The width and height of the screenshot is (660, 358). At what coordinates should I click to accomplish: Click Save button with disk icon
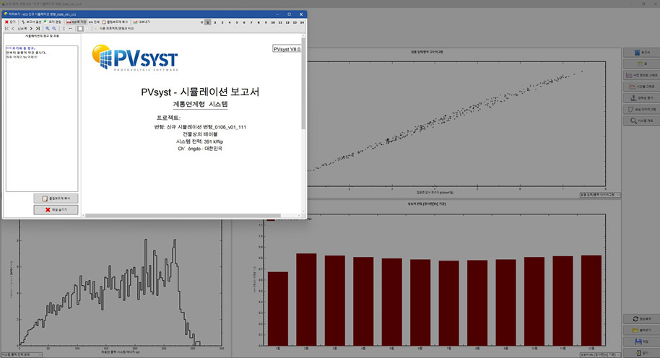pyautogui.click(x=641, y=341)
